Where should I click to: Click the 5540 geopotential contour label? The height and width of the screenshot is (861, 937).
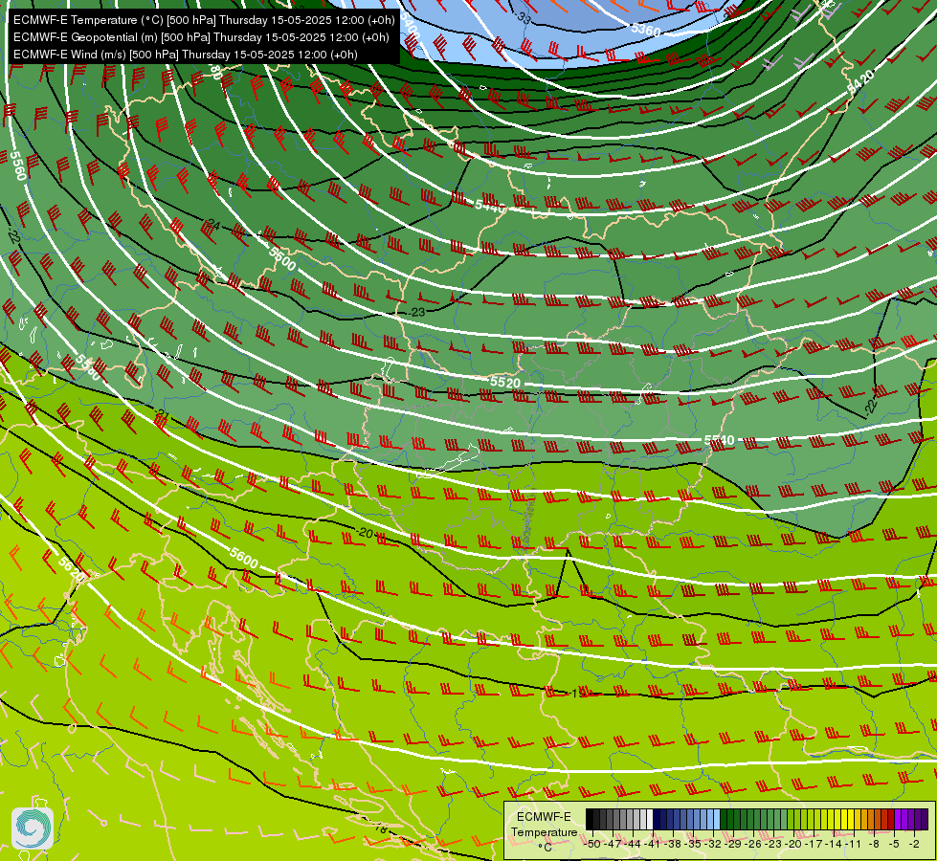720,440
